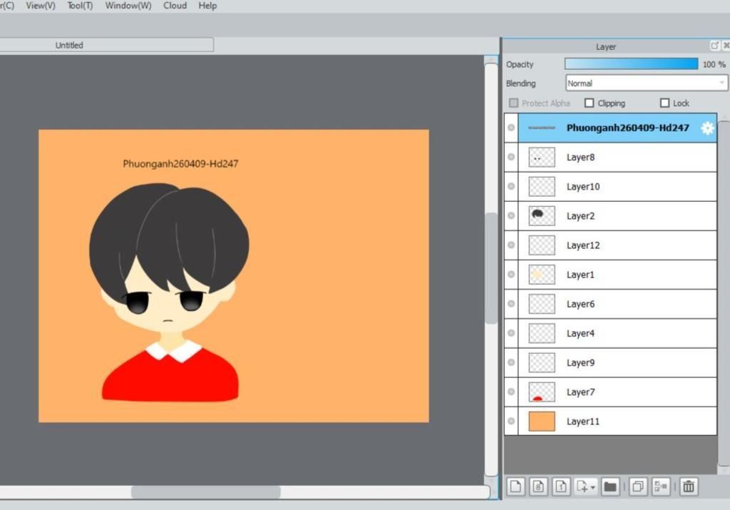Undock the Layer panel
Viewport: 730px width, 510px height.
[714, 45]
